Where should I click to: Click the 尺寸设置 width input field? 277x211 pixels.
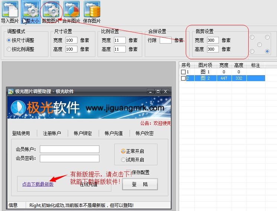tap(71, 40)
